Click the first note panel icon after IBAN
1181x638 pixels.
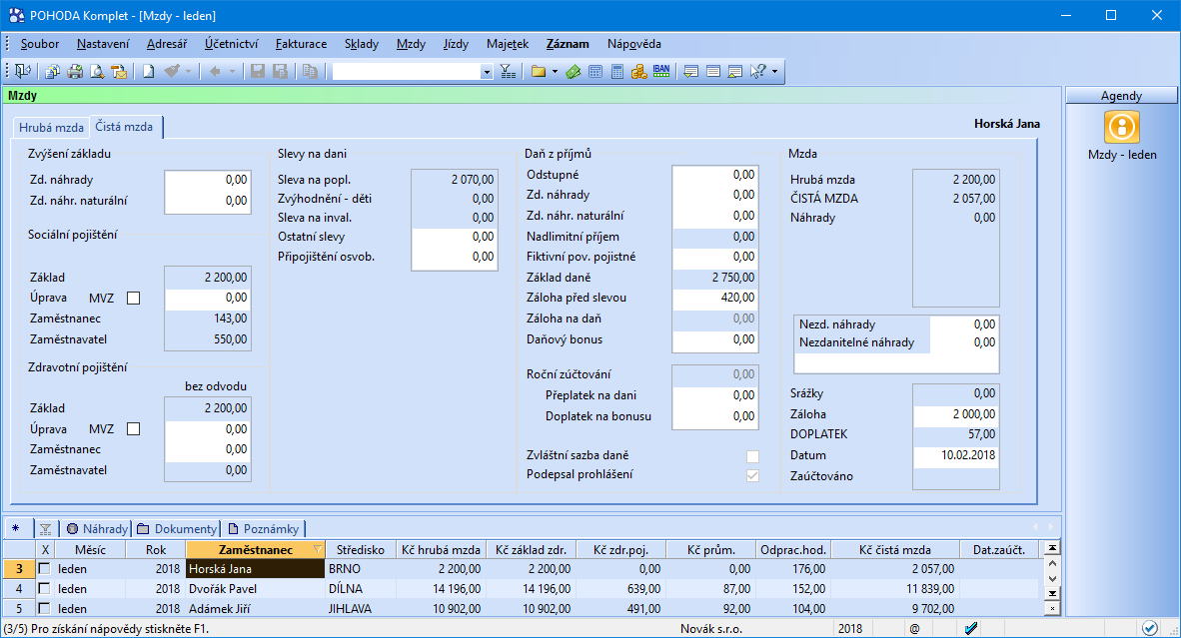[x=690, y=72]
